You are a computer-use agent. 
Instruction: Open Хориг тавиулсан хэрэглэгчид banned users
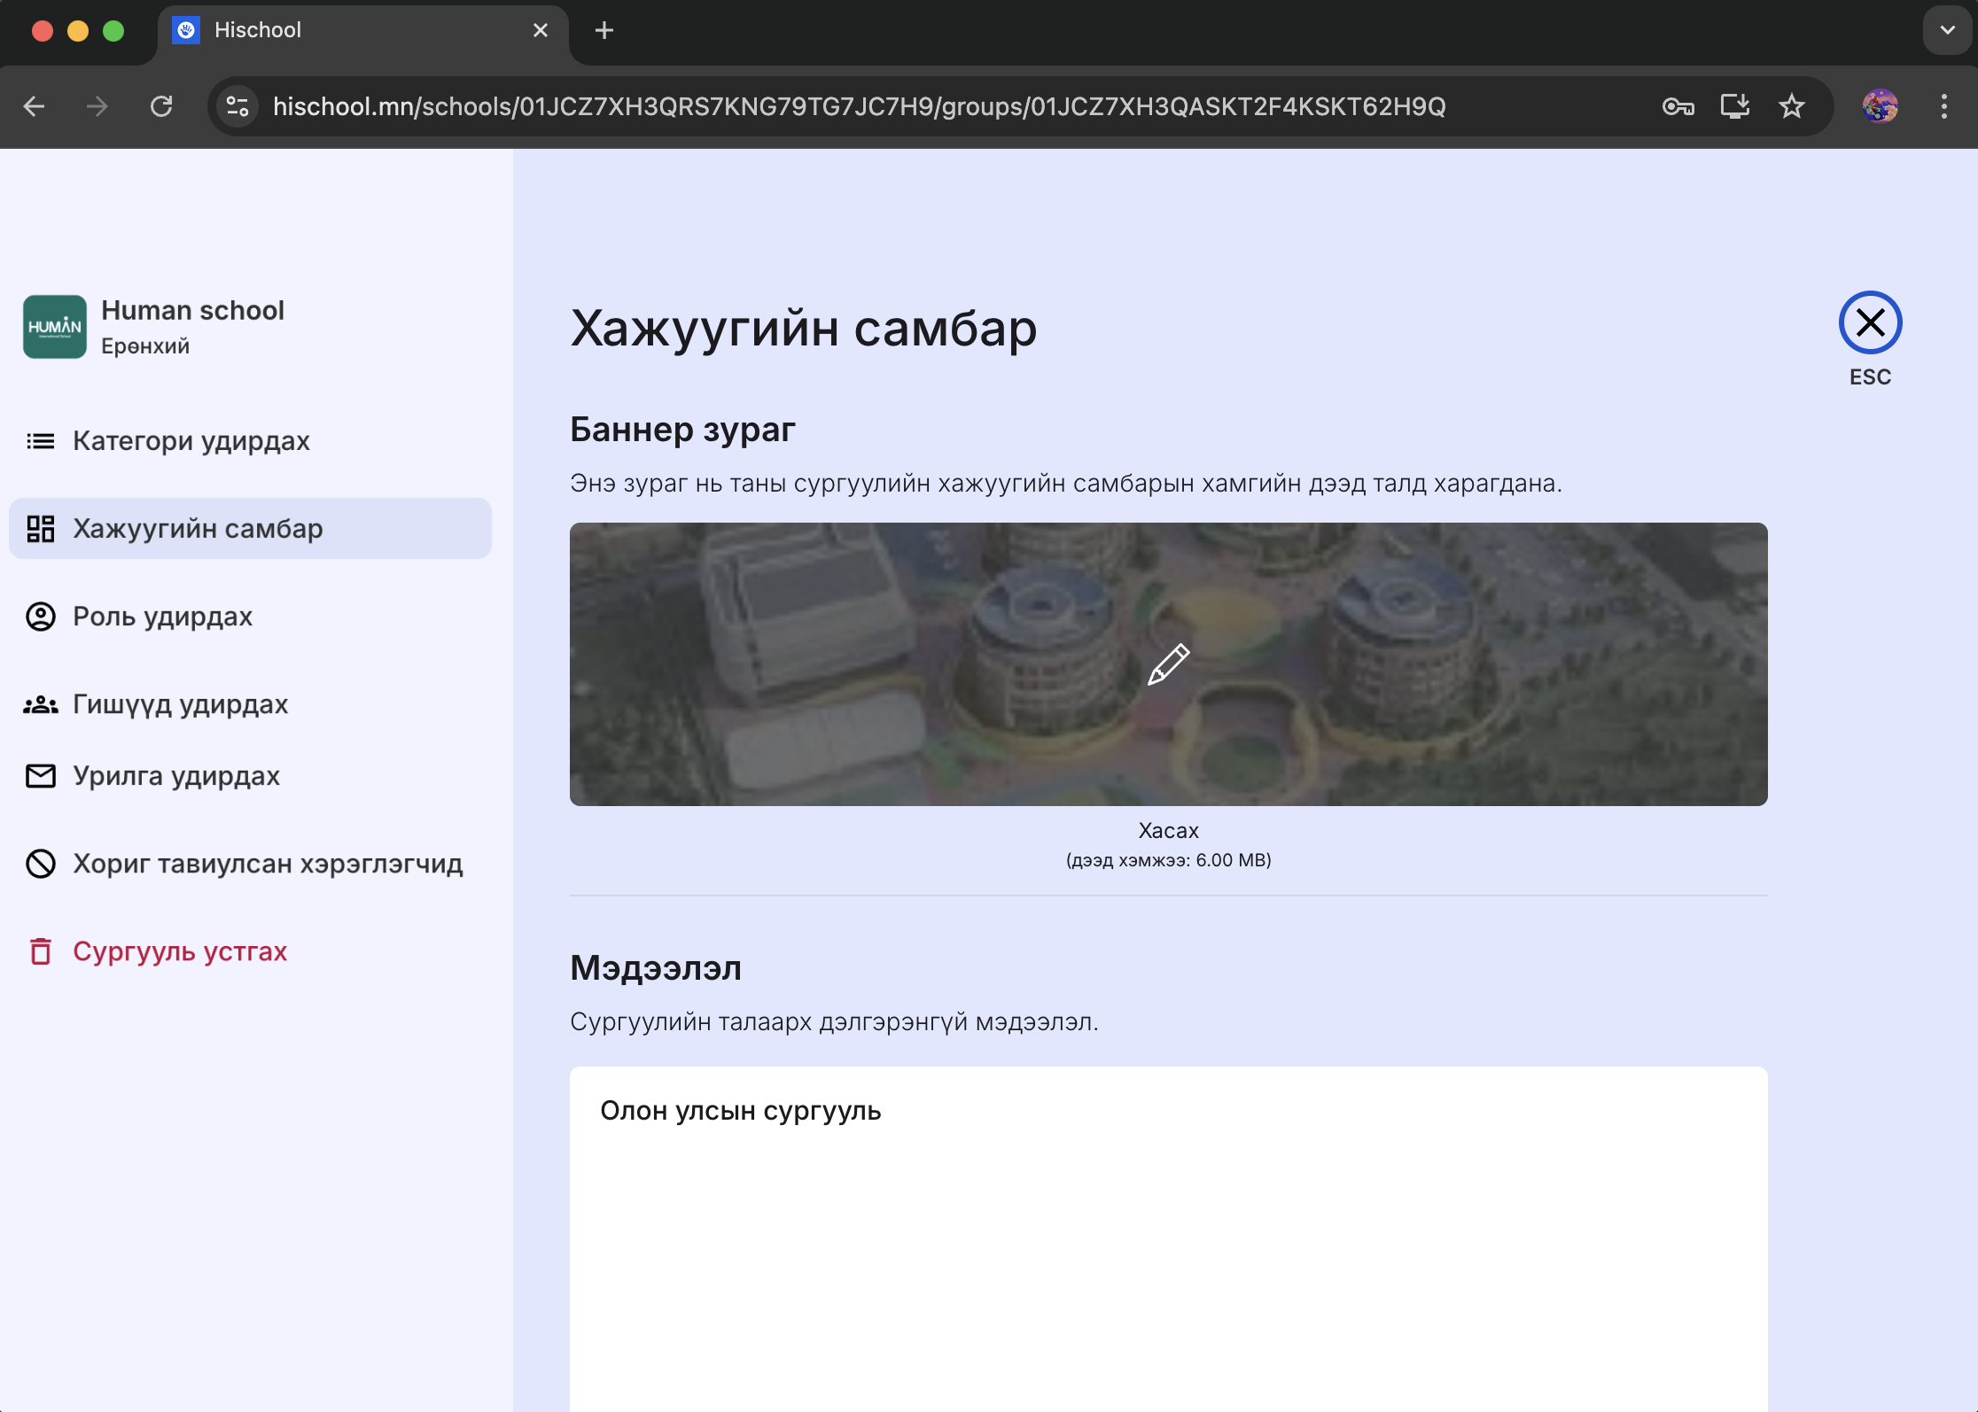tap(267, 864)
